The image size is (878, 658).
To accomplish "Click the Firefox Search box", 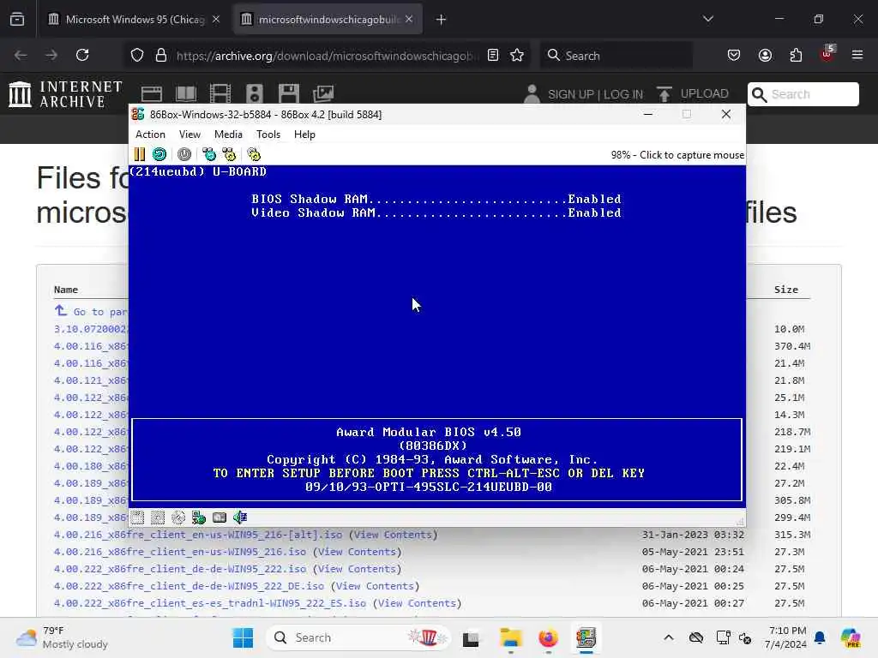I will tap(616, 56).
